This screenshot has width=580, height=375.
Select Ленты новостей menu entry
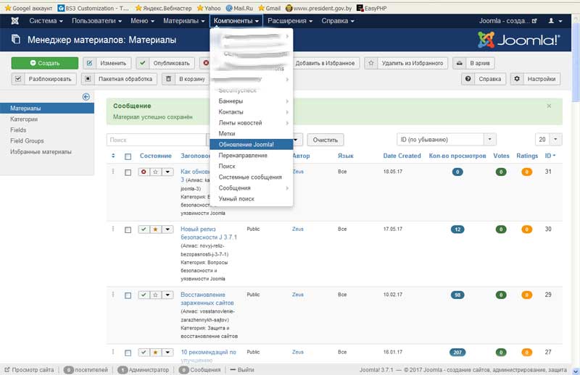[251, 122]
